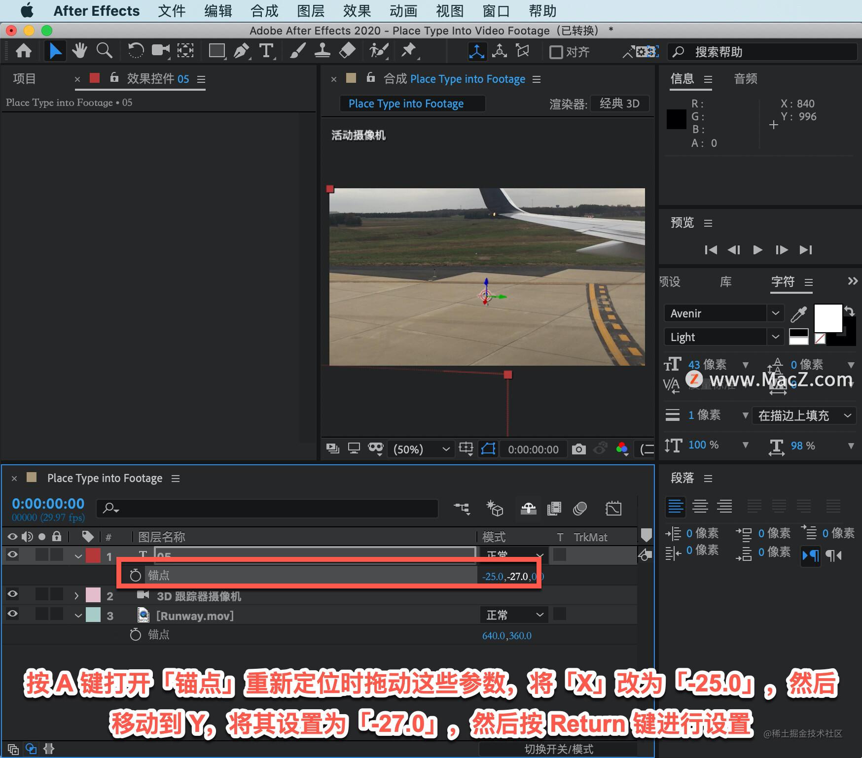Click the white fill color swatch

click(828, 318)
